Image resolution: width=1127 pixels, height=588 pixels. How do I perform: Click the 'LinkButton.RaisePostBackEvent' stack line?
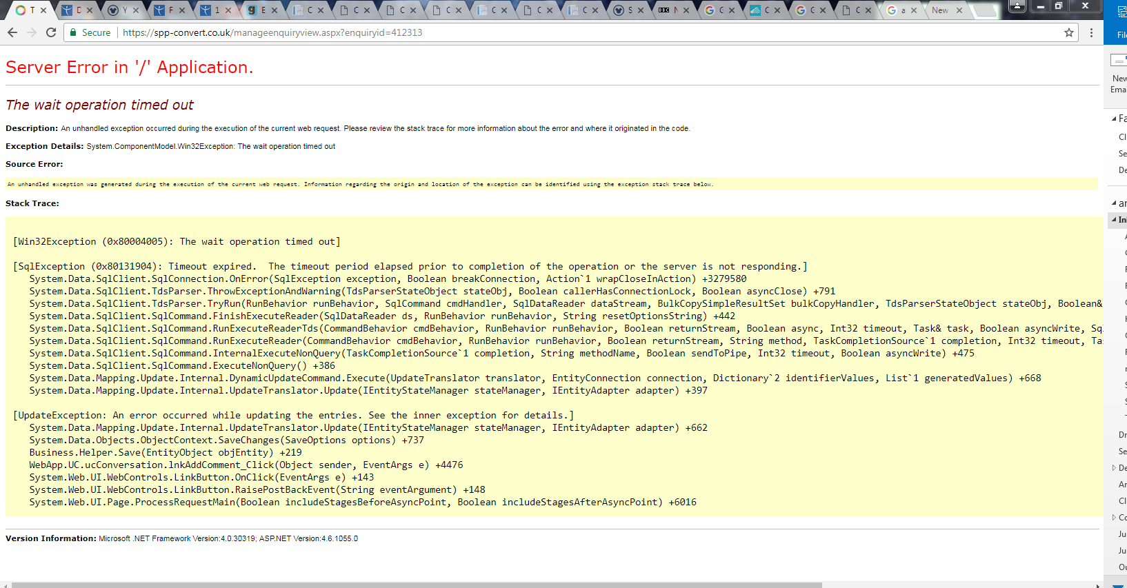[257, 490]
